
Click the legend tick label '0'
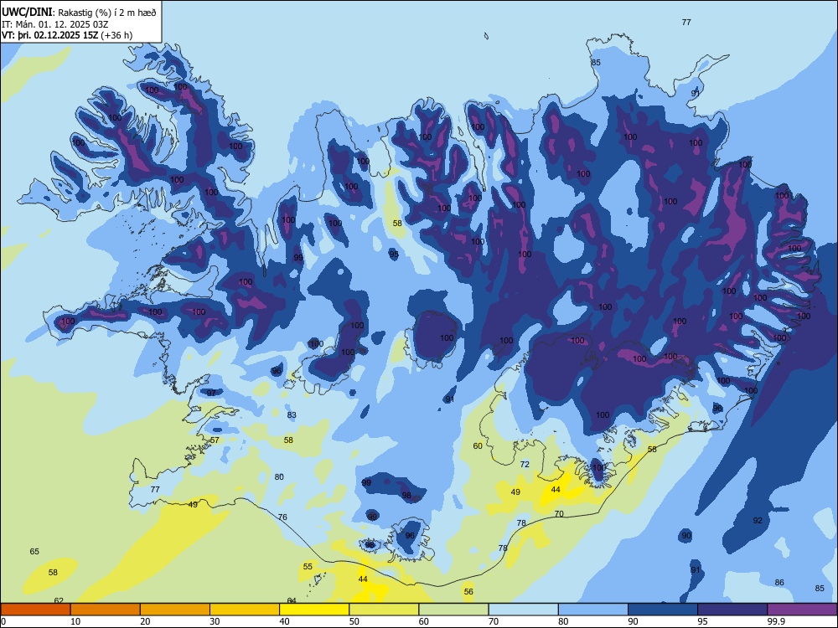click(3, 621)
